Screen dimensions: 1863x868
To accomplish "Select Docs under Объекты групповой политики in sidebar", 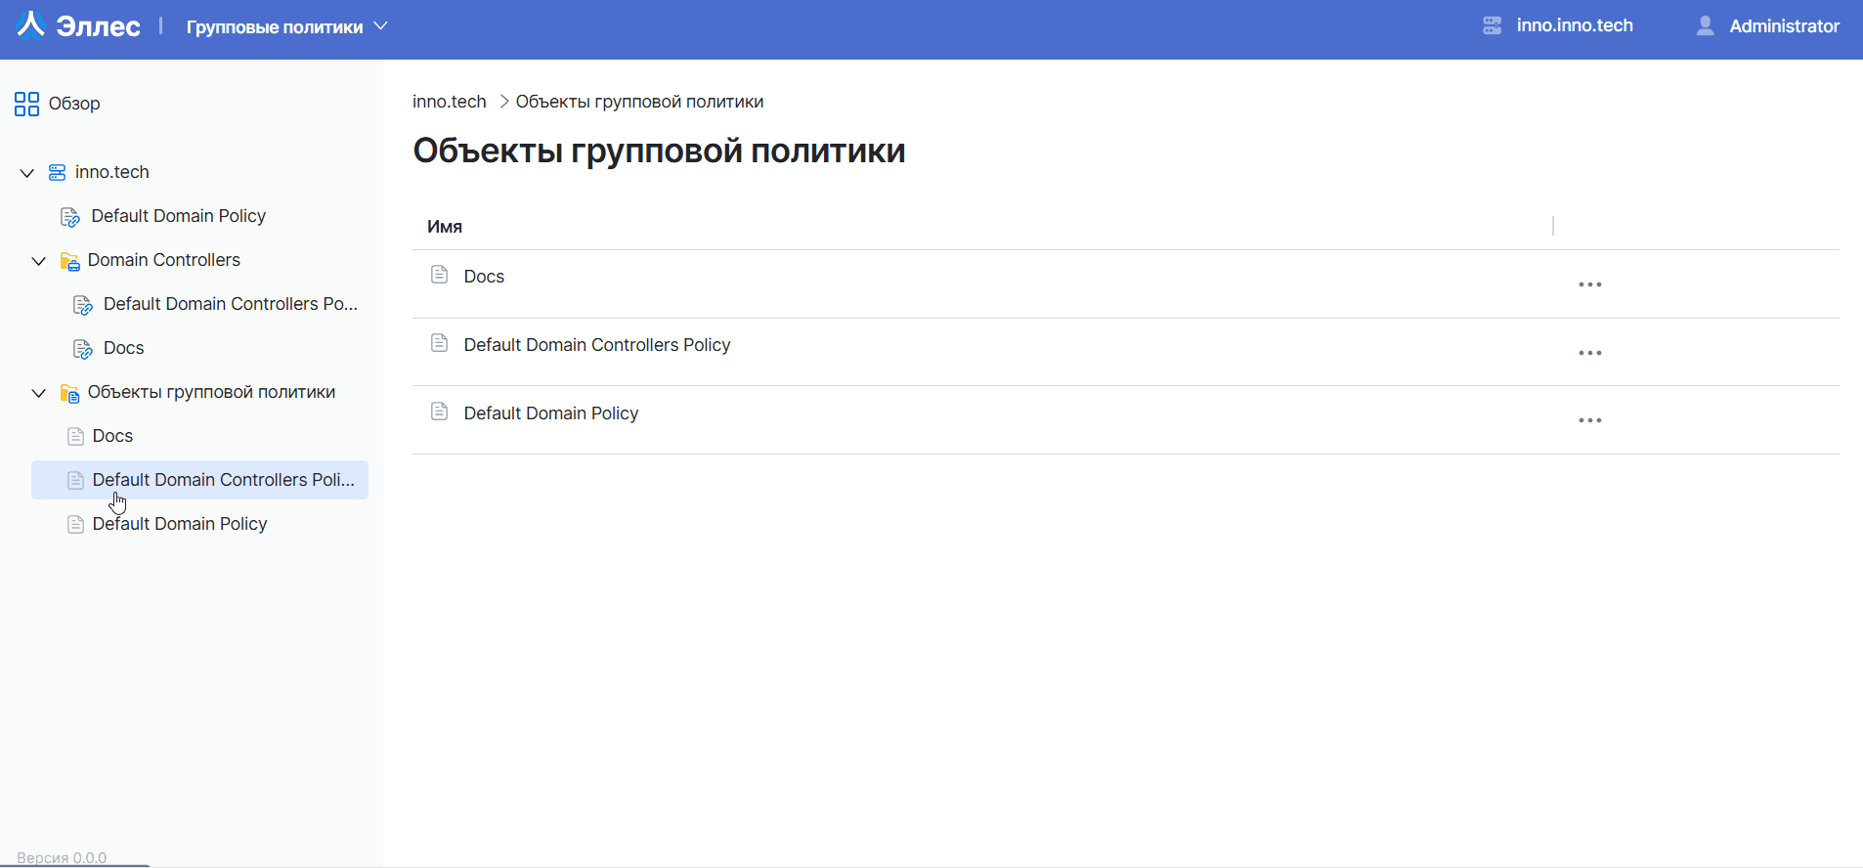I will pos(112,436).
